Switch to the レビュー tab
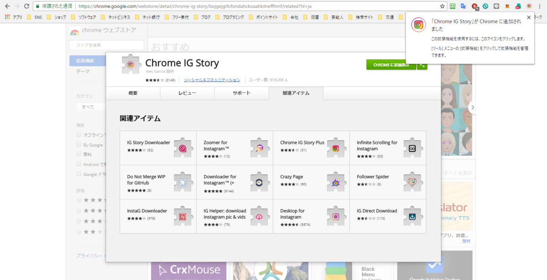This screenshot has height=280, width=547. (187, 93)
